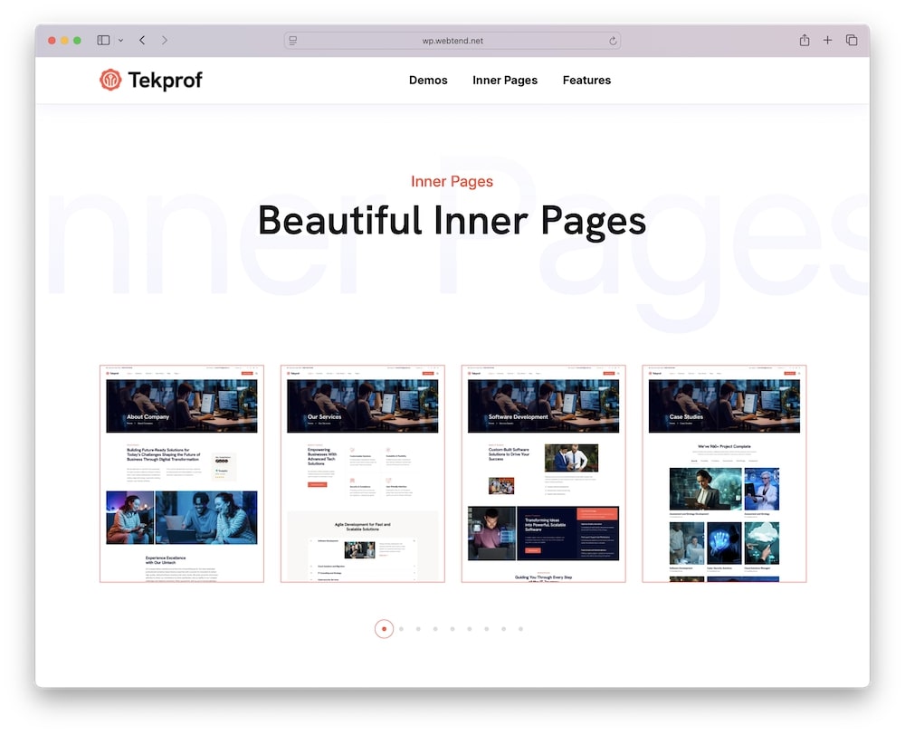Close window with red traffic light
905x734 pixels.
[x=52, y=41]
